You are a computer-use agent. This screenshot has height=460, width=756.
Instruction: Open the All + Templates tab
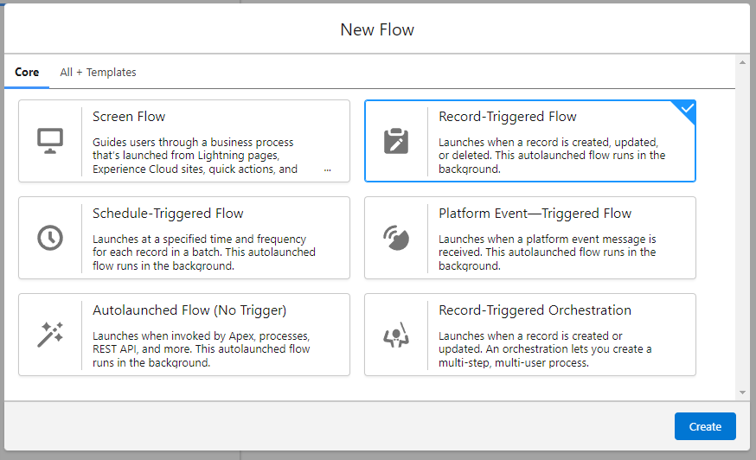pos(98,73)
